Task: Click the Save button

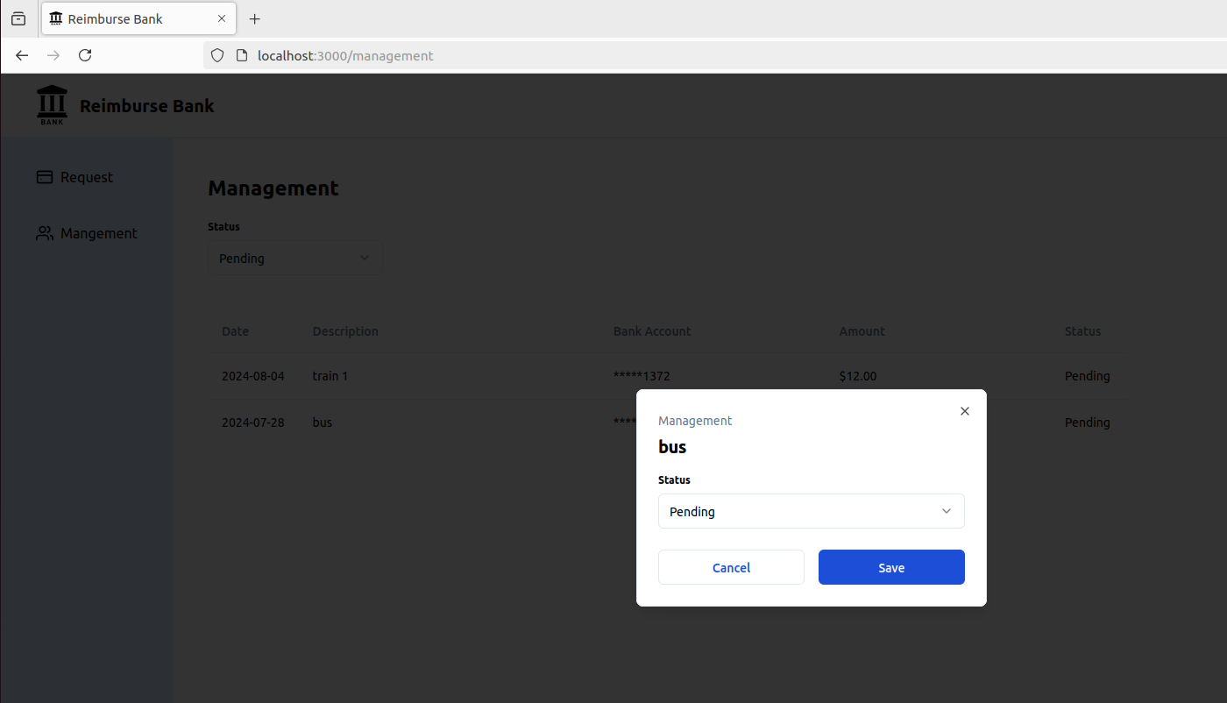Action: (891, 567)
